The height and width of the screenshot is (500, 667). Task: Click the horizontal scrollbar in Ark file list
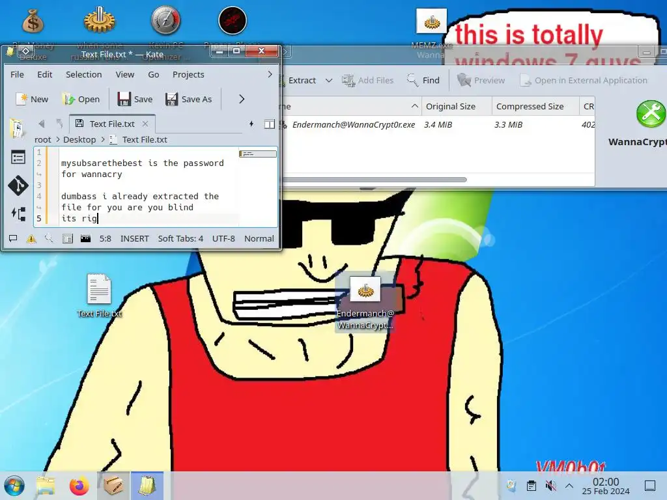pyautogui.click(x=375, y=180)
